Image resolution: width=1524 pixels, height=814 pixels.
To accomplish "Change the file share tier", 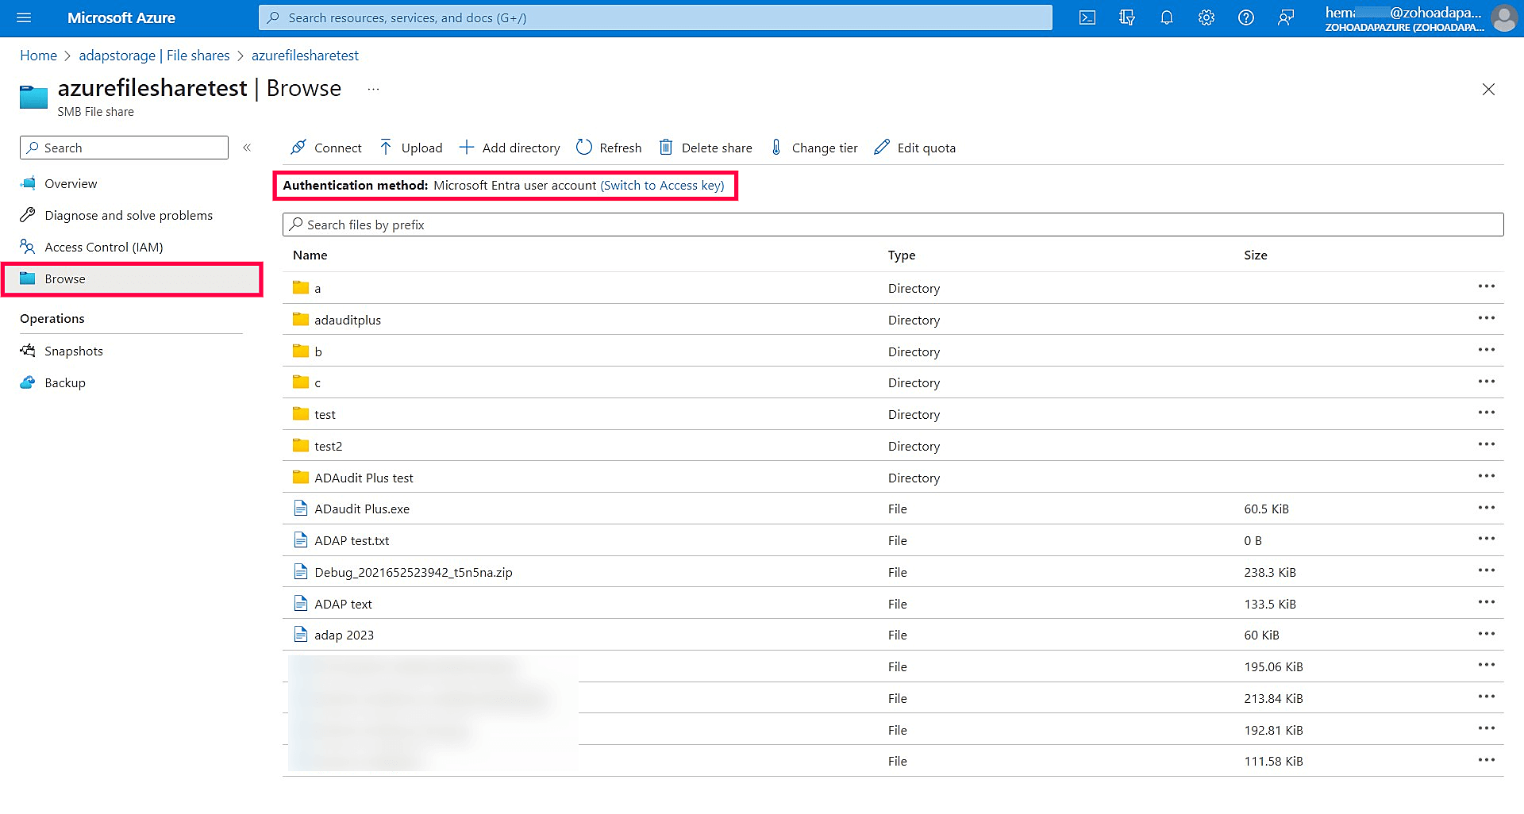I will (x=813, y=148).
